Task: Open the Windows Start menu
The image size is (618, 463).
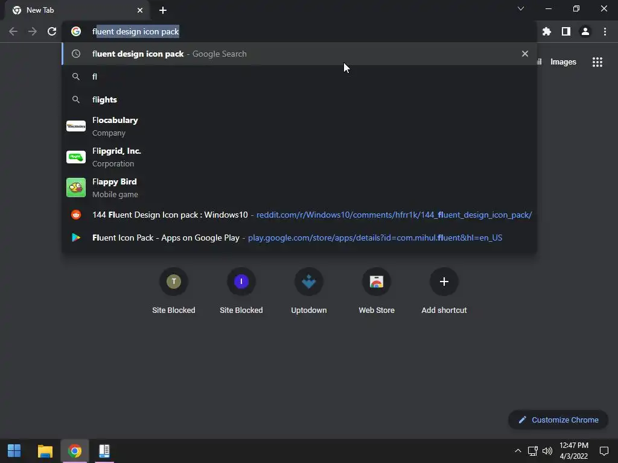Action: click(x=14, y=451)
